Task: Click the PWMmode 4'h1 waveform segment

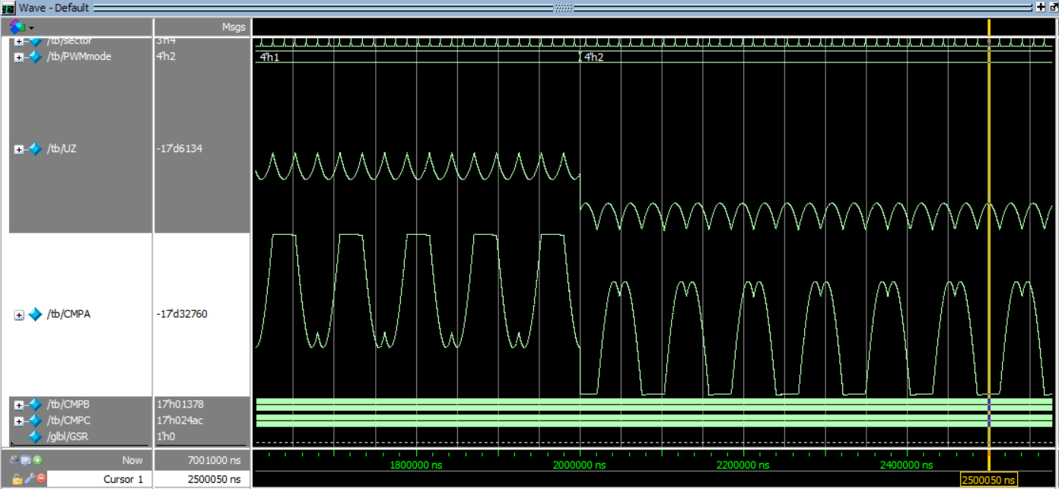Action: [417, 57]
